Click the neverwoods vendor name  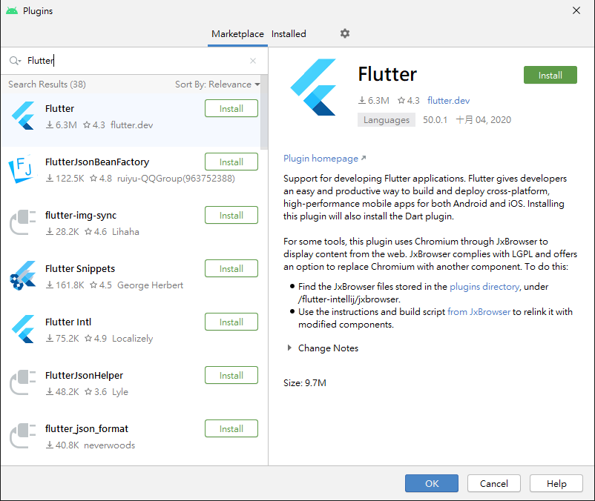pyautogui.click(x=109, y=445)
